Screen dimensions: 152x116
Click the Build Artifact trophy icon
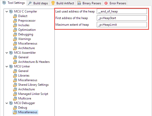(x=53, y=3)
